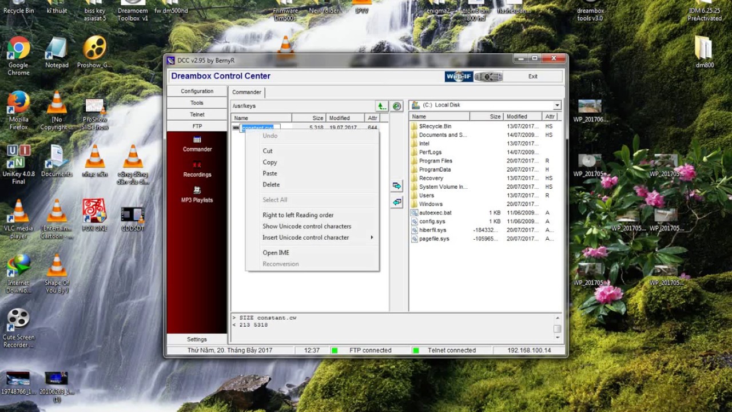Open FOX ONE desktop icon
The height and width of the screenshot is (412, 732).
coord(94,215)
